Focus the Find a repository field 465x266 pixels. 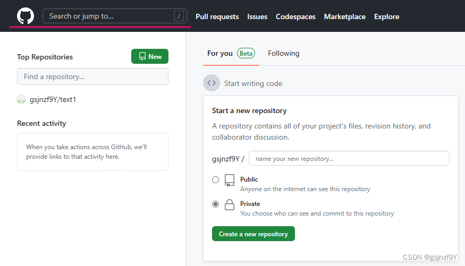coord(92,76)
